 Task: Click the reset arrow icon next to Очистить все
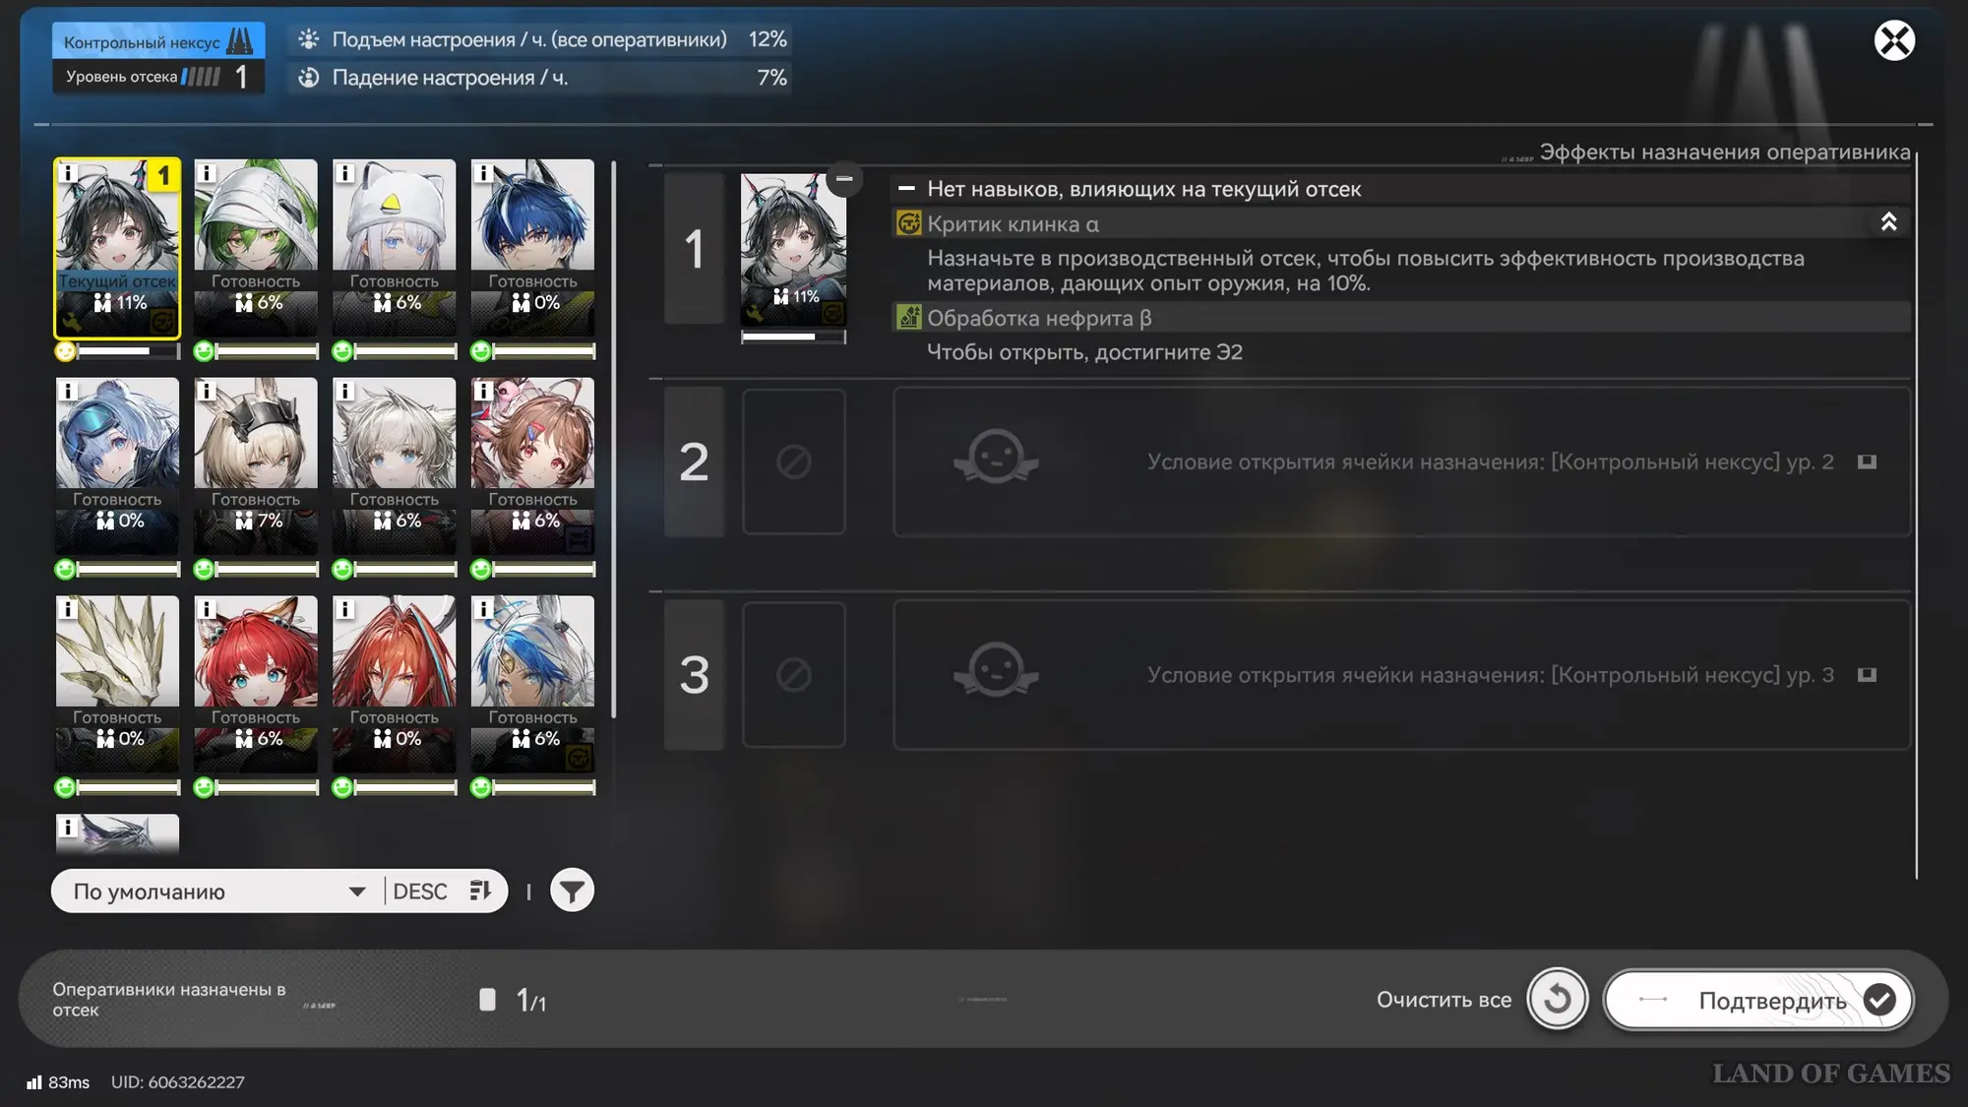tap(1557, 999)
